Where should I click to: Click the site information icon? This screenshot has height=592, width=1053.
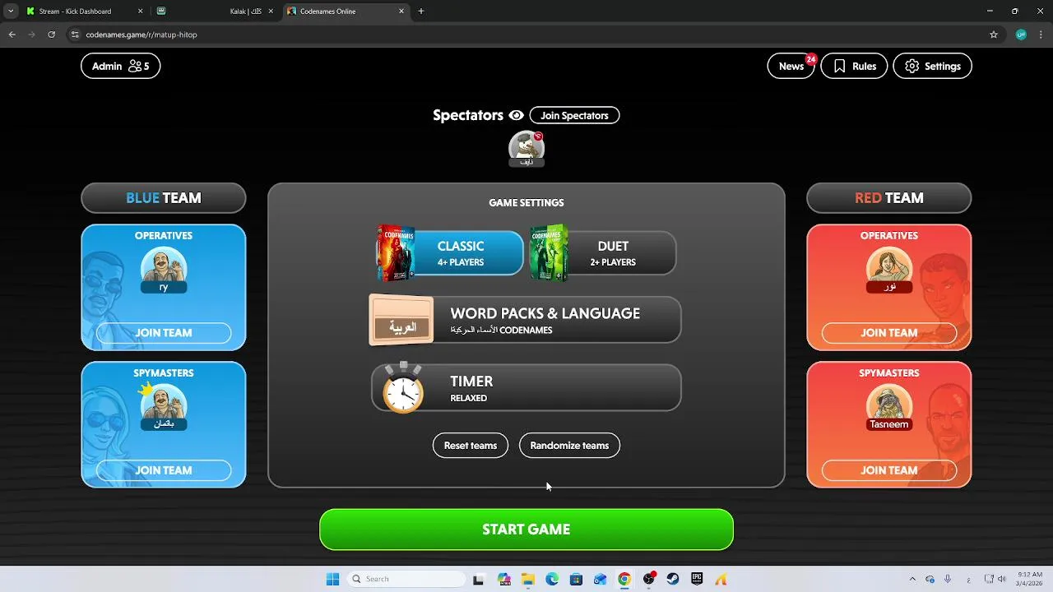75,35
